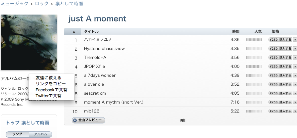Choose リンクをコピー menu entry
Image resolution: width=297 pixels, height=138 pixels.
(50, 84)
